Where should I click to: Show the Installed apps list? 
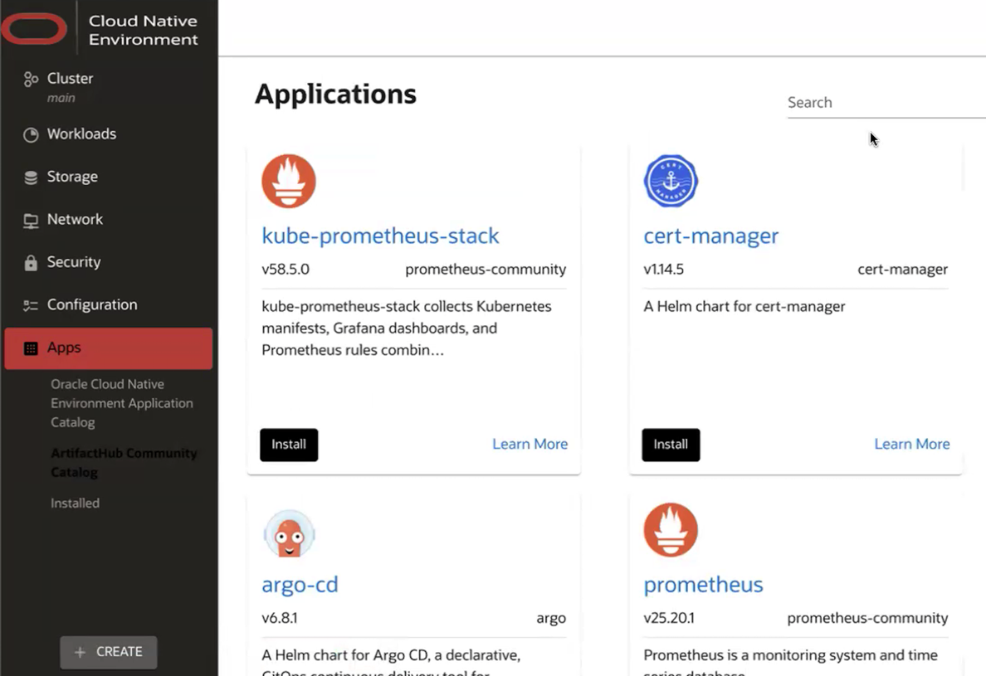tap(75, 503)
